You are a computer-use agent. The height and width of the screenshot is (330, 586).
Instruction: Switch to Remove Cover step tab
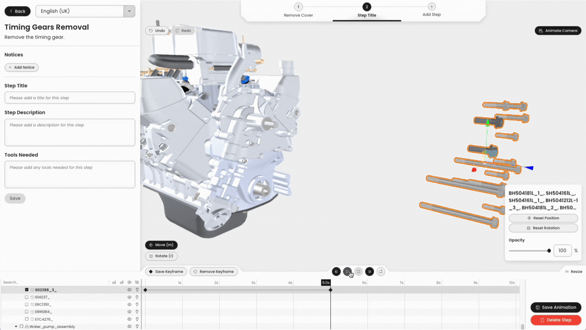tap(298, 10)
